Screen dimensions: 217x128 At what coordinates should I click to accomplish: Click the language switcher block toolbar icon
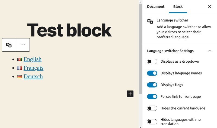tap(9, 45)
